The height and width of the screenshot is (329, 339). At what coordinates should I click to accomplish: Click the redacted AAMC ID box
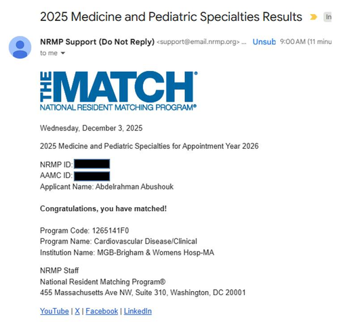[x=92, y=176]
